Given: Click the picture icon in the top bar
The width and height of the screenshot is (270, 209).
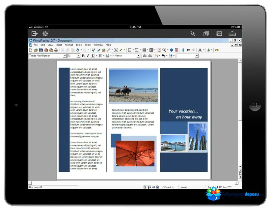Looking at the screenshot, I should click(x=219, y=34).
